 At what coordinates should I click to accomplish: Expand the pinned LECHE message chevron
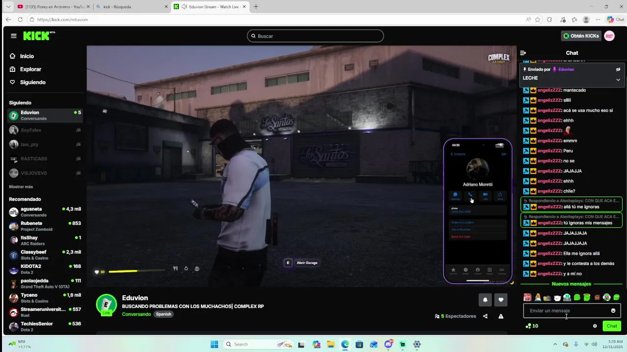618,80
